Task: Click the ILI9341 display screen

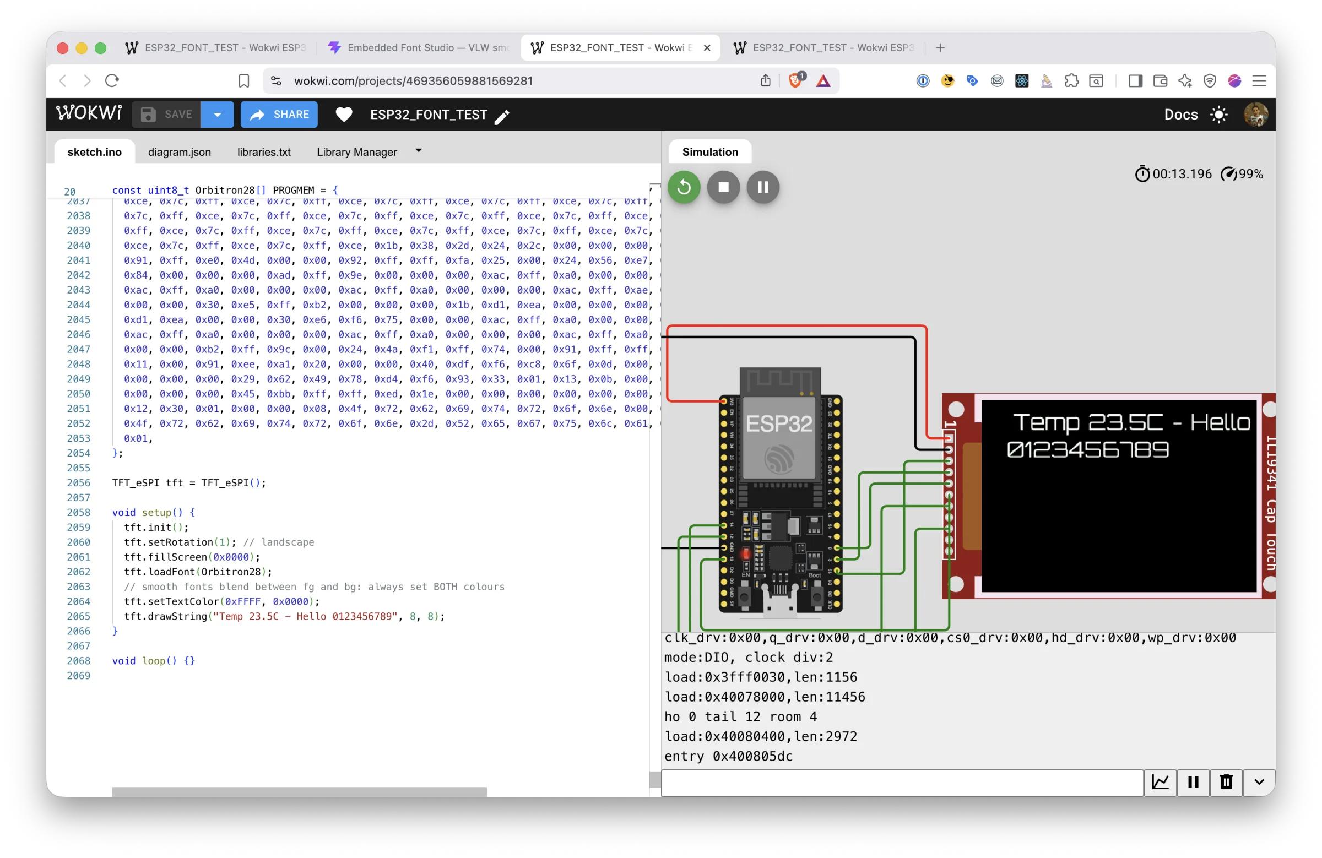Action: point(1119,496)
